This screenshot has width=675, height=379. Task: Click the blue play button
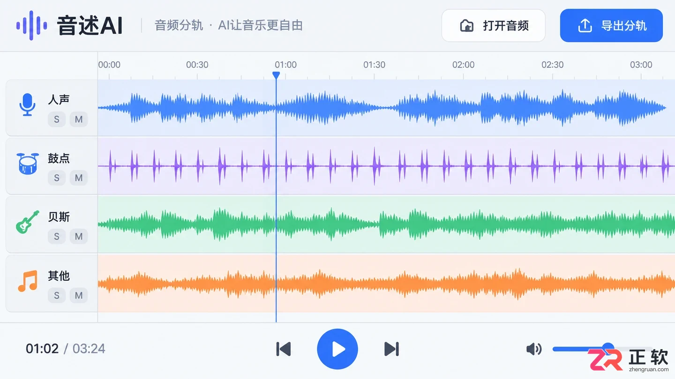point(337,349)
